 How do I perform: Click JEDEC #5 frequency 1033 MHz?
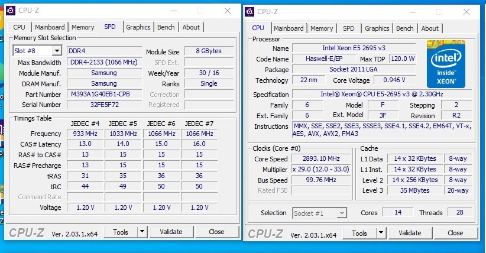click(123, 134)
